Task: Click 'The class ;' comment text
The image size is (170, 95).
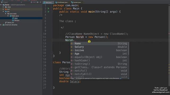Action: click(x=67, y=21)
